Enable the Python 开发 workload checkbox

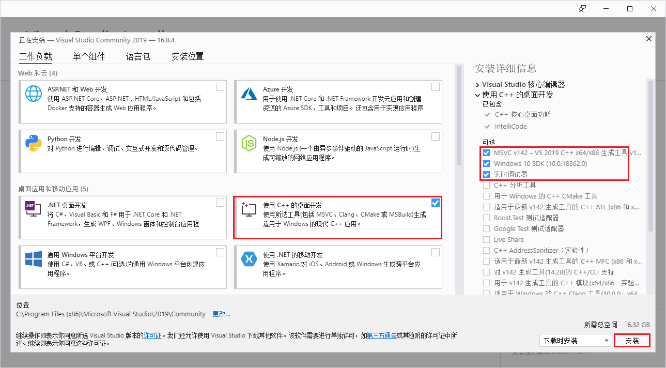(220, 136)
